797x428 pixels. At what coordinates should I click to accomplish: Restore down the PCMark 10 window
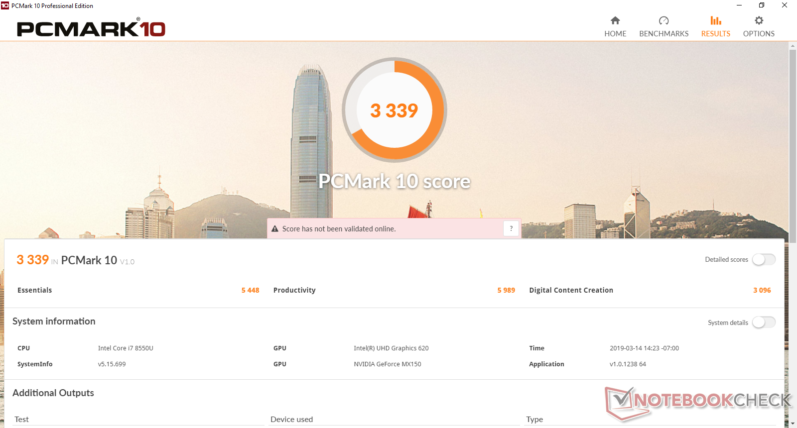click(x=762, y=5)
